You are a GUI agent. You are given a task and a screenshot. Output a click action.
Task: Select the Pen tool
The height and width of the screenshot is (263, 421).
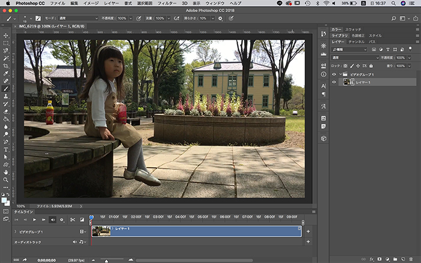(x=5, y=142)
